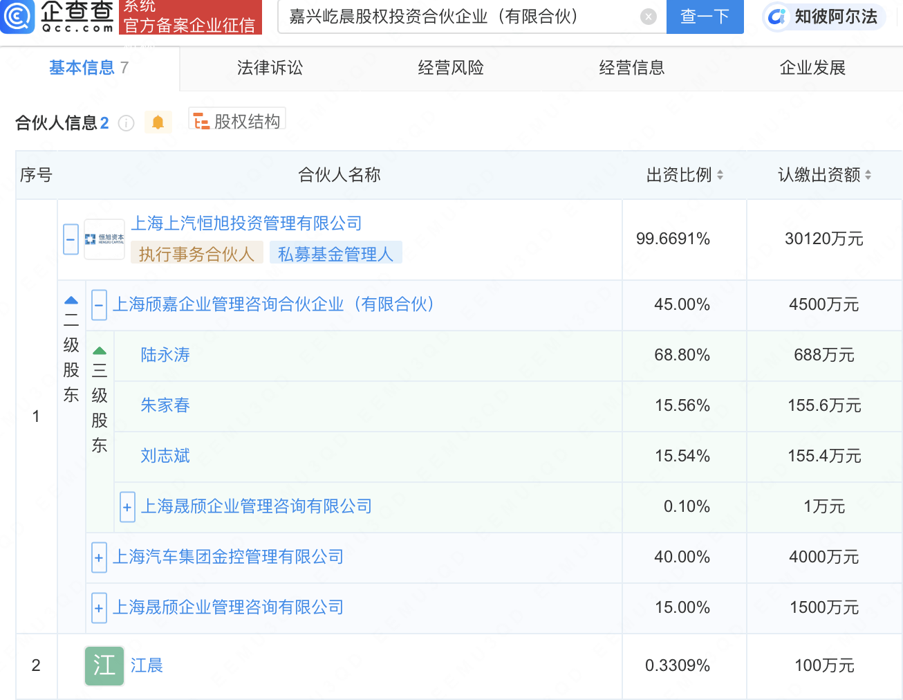Open shareholder 陆永涛 profile link
The height and width of the screenshot is (700, 903).
point(165,355)
